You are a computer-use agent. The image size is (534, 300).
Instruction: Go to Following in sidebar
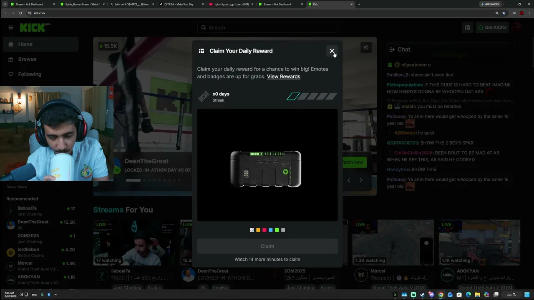click(41, 74)
